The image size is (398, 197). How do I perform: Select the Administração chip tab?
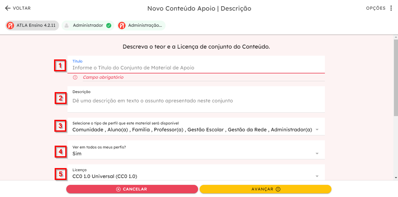141,26
